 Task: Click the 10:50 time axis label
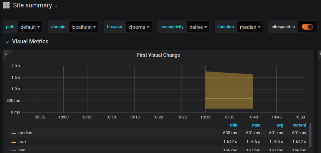[x=300, y=117]
